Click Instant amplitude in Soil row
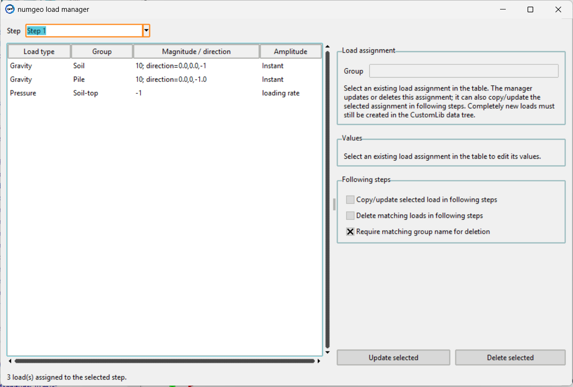The image size is (573, 387). (x=273, y=66)
